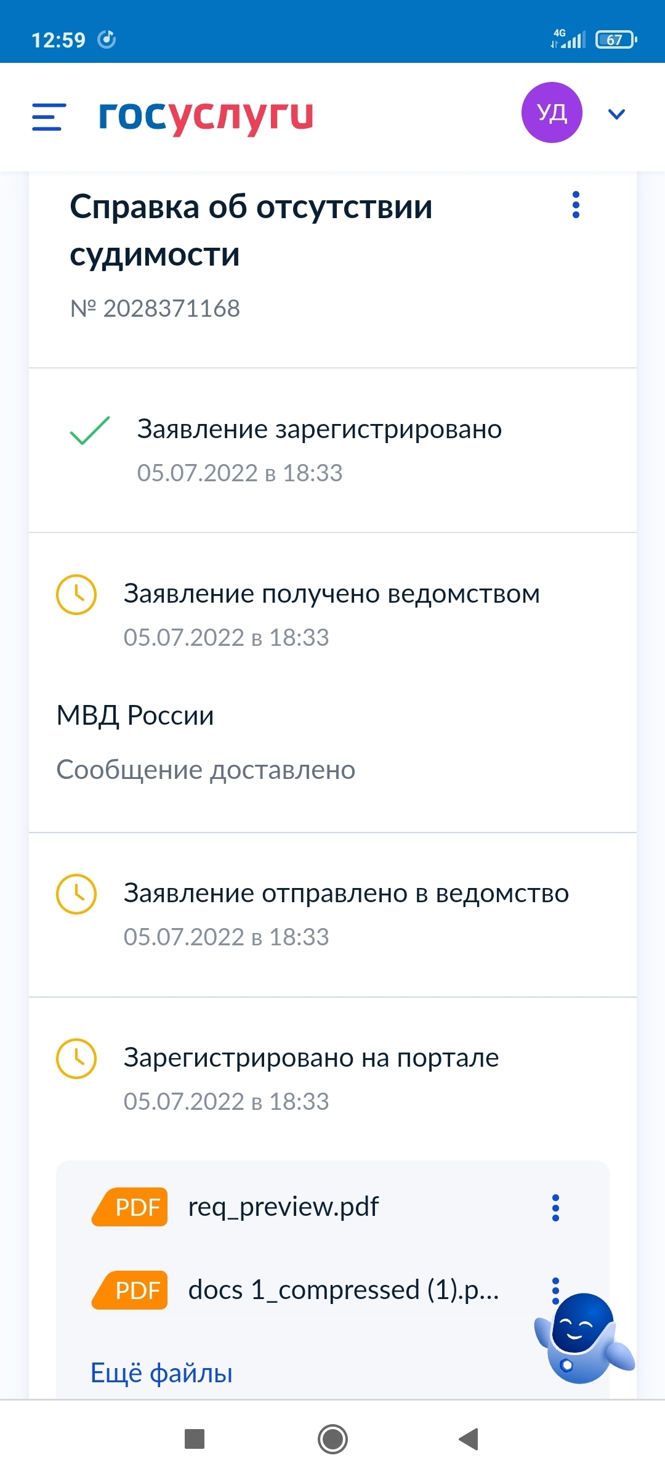Open more options for req_preview.pdf
This screenshot has width=665, height=1479.
tap(555, 1208)
